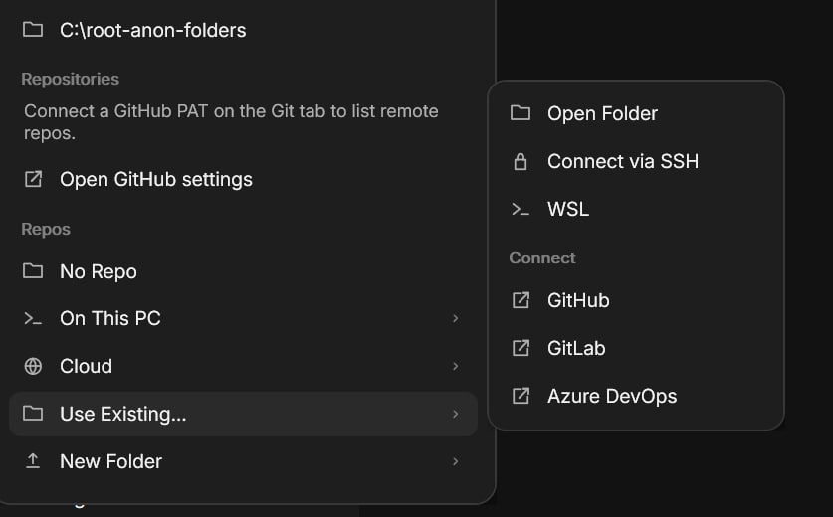
Task: Click the folder icon beside No Repo
Action: click(33, 270)
